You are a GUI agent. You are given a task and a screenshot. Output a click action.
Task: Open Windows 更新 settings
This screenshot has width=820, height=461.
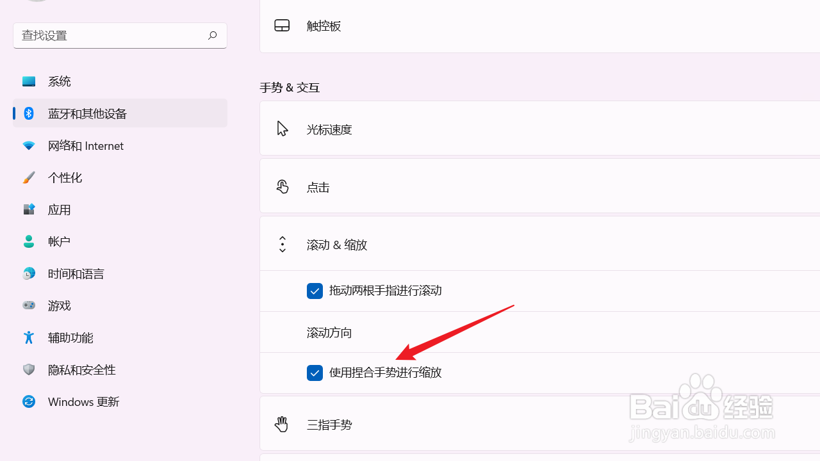(x=83, y=401)
